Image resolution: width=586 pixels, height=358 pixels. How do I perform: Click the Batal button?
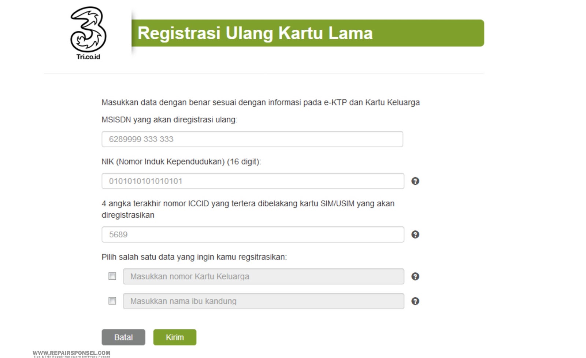point(123,337)
